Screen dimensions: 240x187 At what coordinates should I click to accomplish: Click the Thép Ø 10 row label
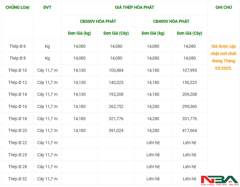pos(17,70)
